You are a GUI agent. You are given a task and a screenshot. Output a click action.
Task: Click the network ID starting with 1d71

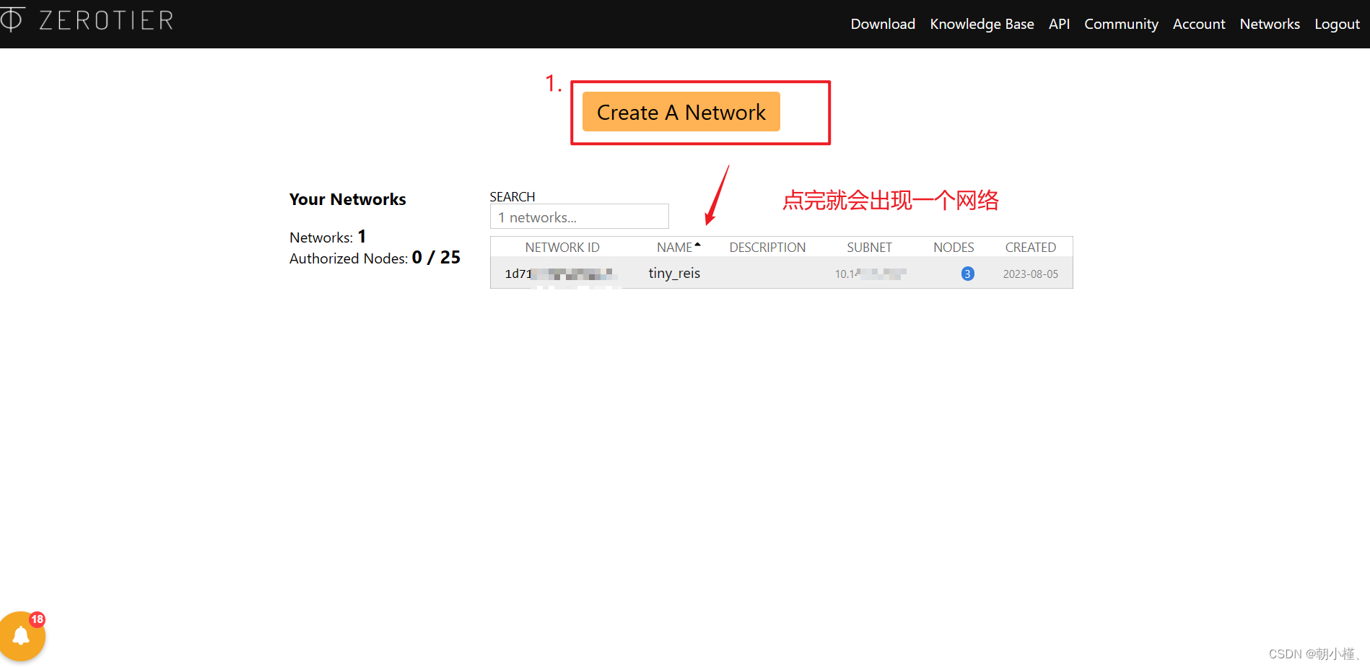pyautogui.click(x=560, y=274)
